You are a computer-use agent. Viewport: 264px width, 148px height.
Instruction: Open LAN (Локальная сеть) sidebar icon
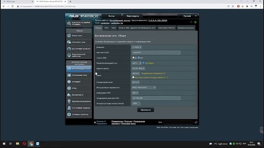coord(69,75)
